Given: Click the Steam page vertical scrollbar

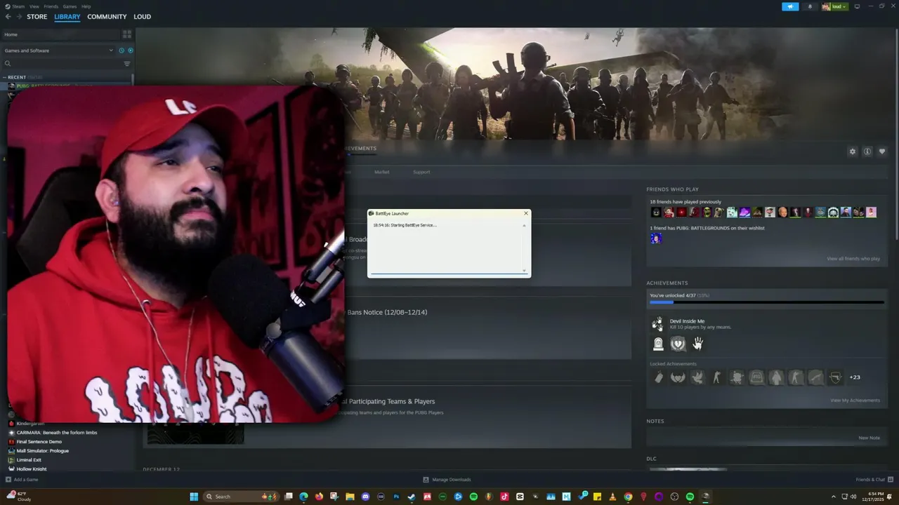Looking at the screenshot, I should (895, 133).
